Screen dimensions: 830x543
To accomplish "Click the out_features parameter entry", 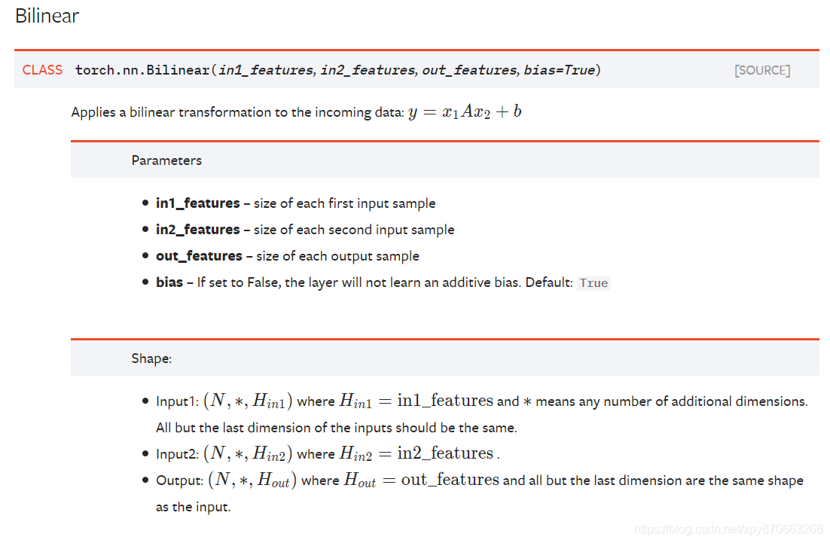I will (288, 256).
